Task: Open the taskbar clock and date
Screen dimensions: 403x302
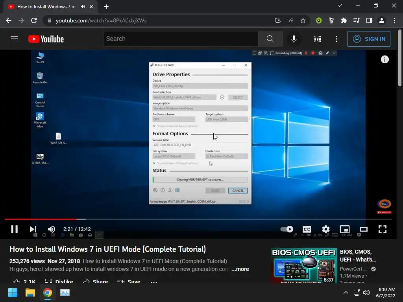Action: (x=386, y=293)
